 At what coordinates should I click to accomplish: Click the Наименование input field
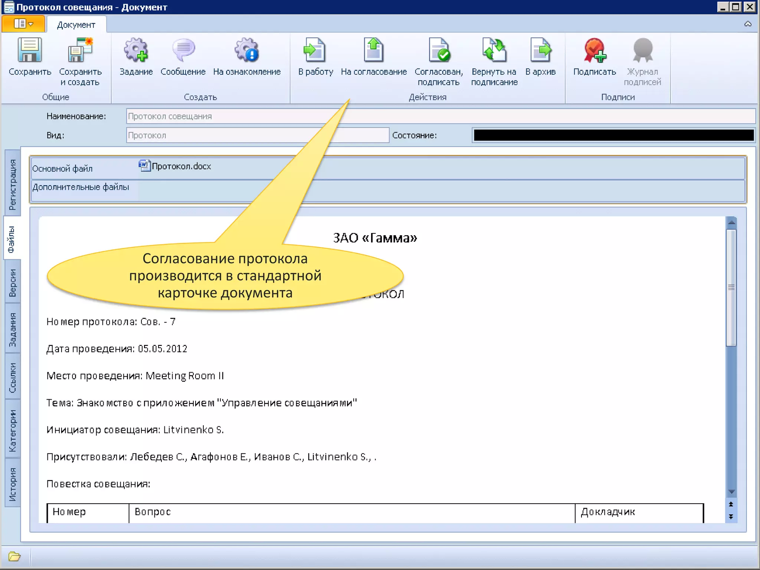[x=440, y=116]
